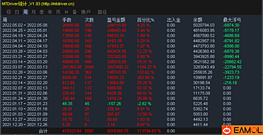Click the 出入金 column header
The image size is (263, 135).
(x=174, y=20)
